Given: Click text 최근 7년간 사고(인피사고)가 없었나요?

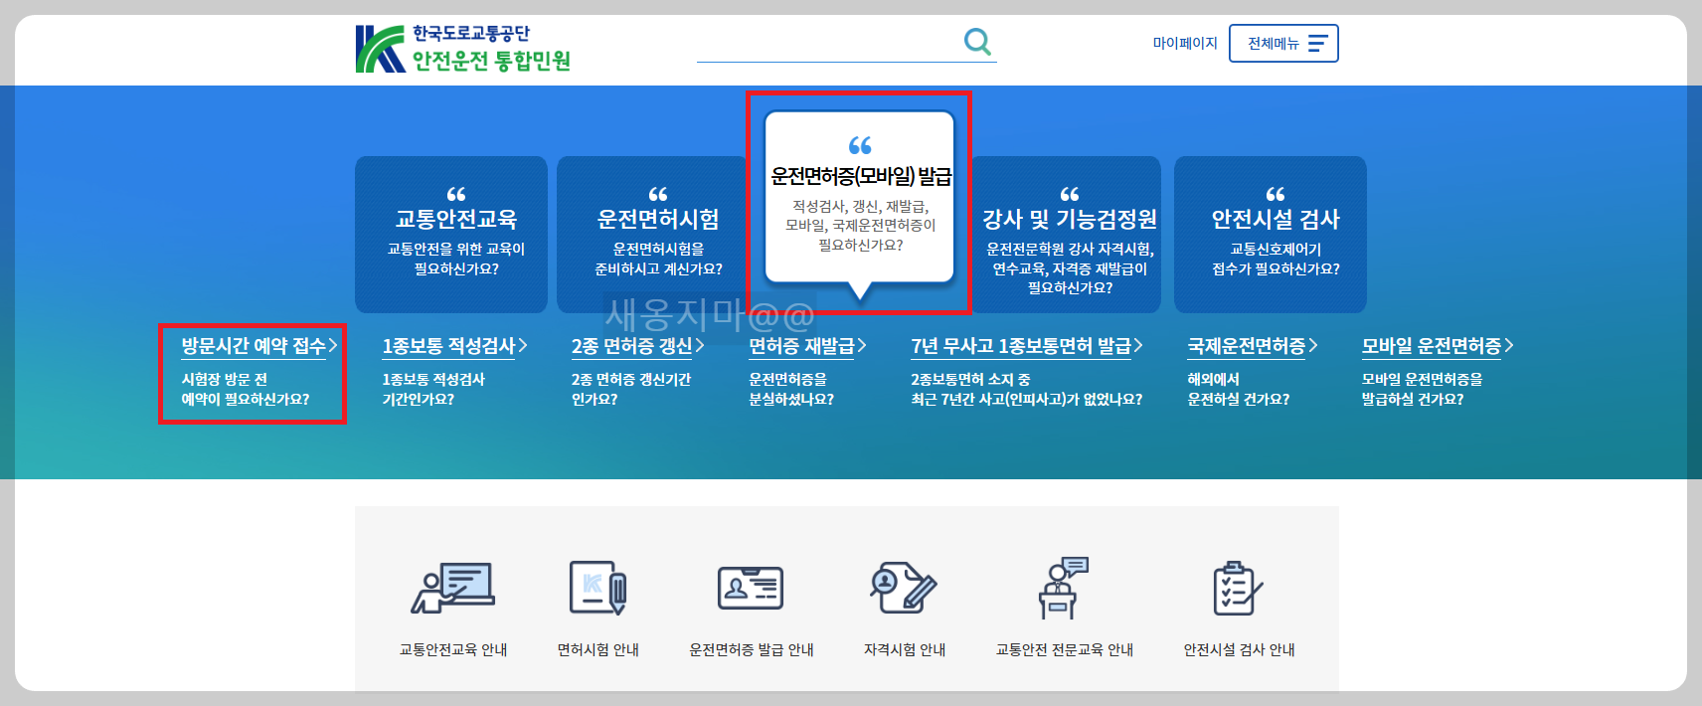Looking at the screenshot, I should point(1027,399).
